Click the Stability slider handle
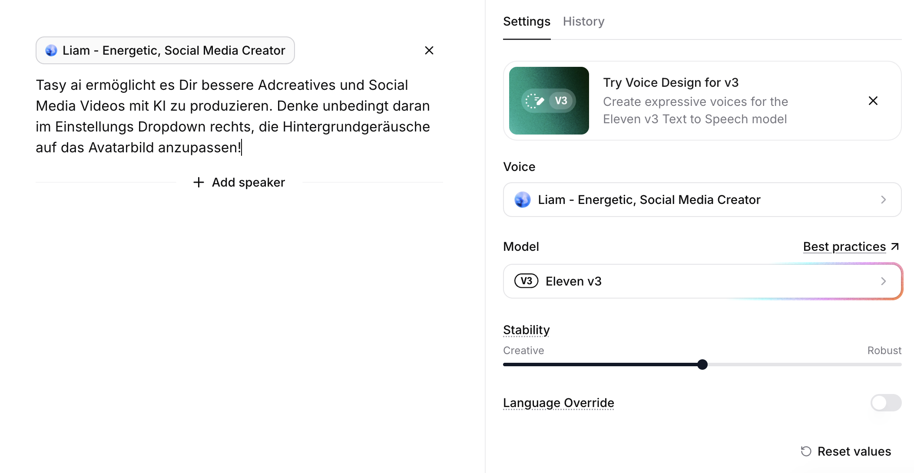The width and height of the screenshot is (914, 473). (702, 365)
